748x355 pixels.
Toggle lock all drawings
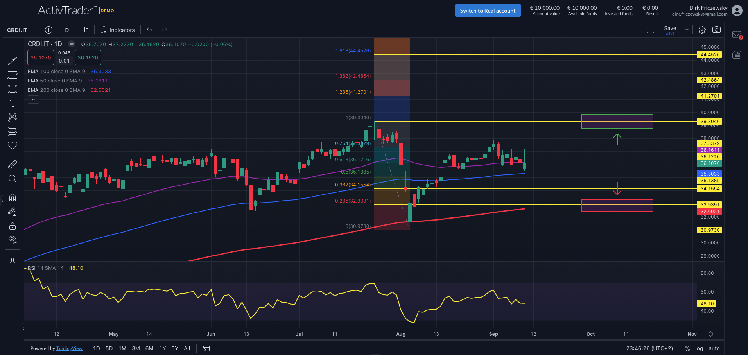pos(13,226)
